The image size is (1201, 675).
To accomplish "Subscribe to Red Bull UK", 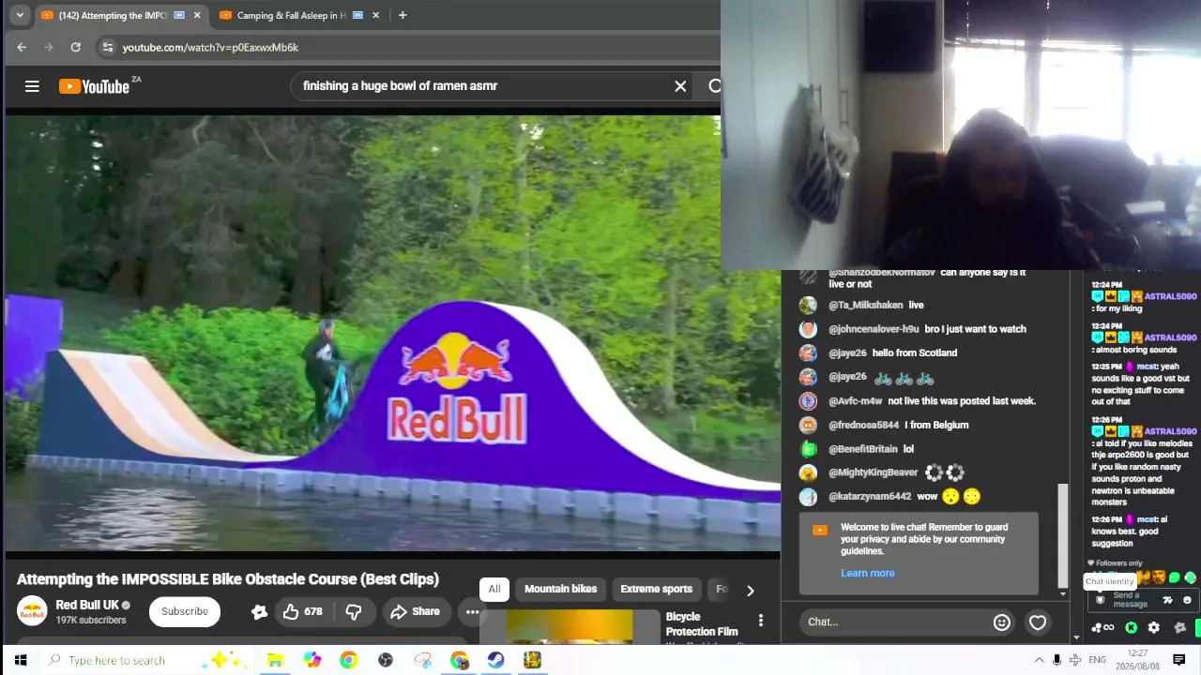I will coord(185,611).
